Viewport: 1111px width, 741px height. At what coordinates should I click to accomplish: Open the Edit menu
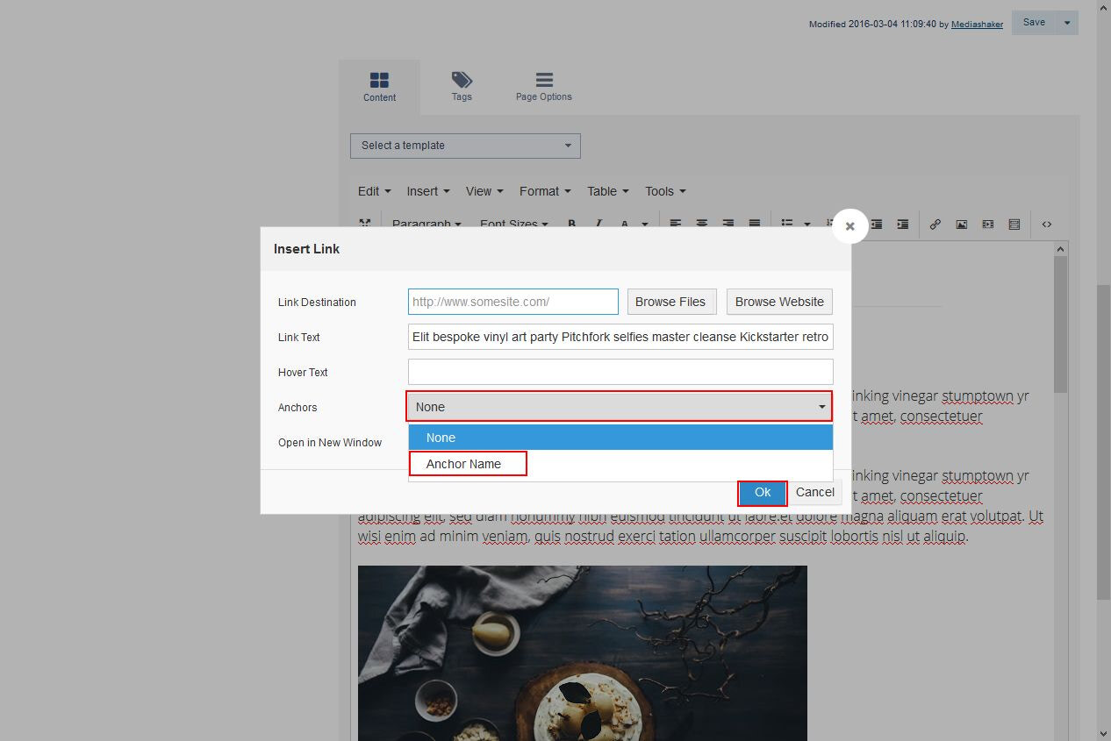coord(374,191)
